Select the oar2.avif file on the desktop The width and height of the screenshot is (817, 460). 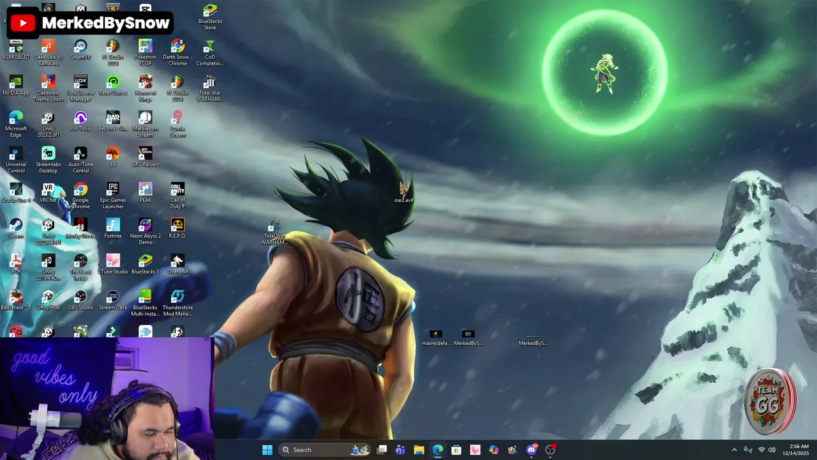click(403, 192)
